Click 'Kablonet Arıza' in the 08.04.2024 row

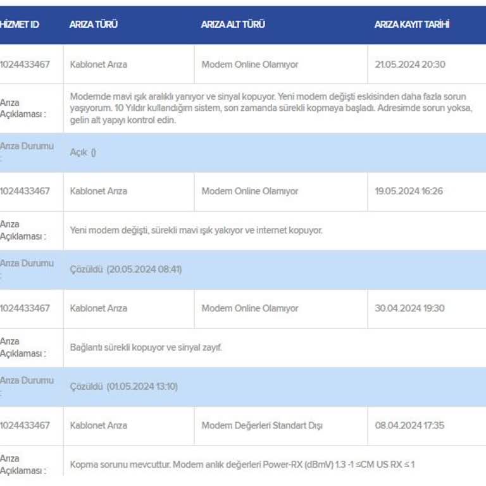99,425
